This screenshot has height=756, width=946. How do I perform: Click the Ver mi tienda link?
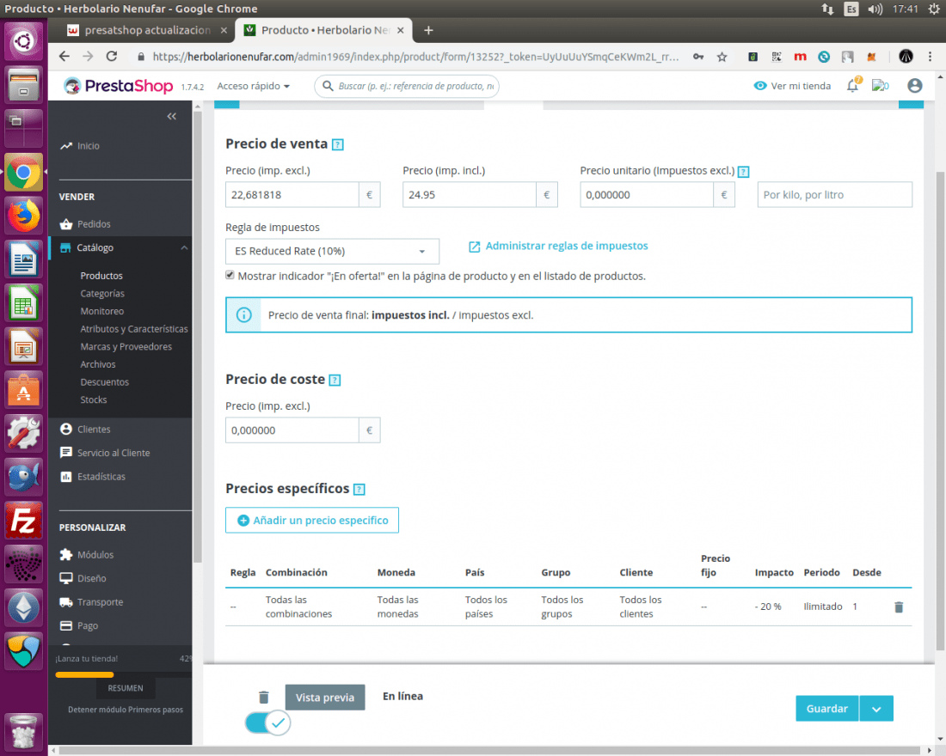(x=801, y=86)
